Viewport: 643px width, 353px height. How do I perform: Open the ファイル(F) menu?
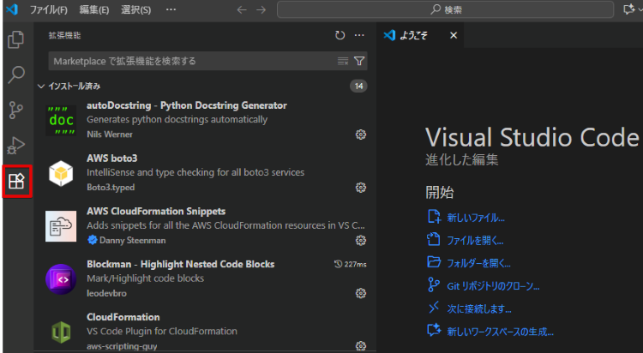point(50,10)
